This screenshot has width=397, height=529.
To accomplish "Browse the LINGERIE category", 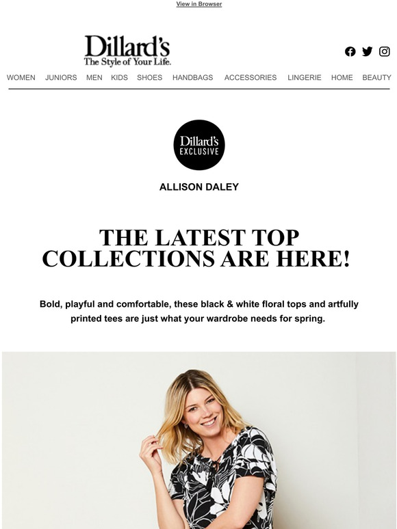I will 305,78.
